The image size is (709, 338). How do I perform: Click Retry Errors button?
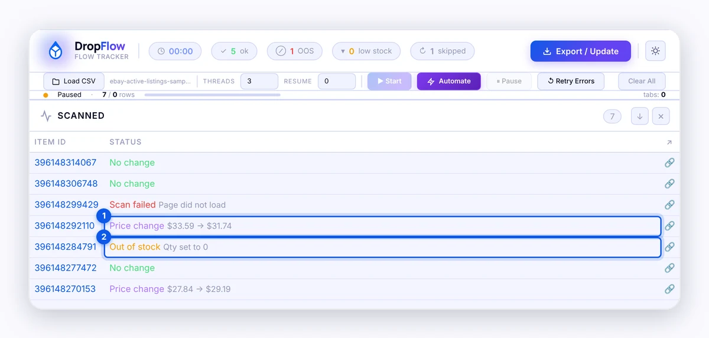571,81
